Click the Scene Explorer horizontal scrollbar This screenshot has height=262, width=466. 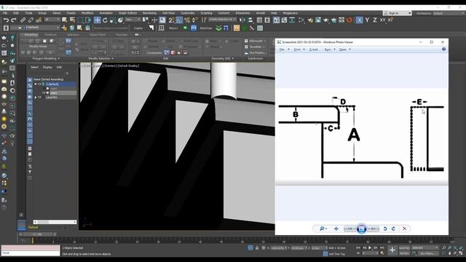55,222
